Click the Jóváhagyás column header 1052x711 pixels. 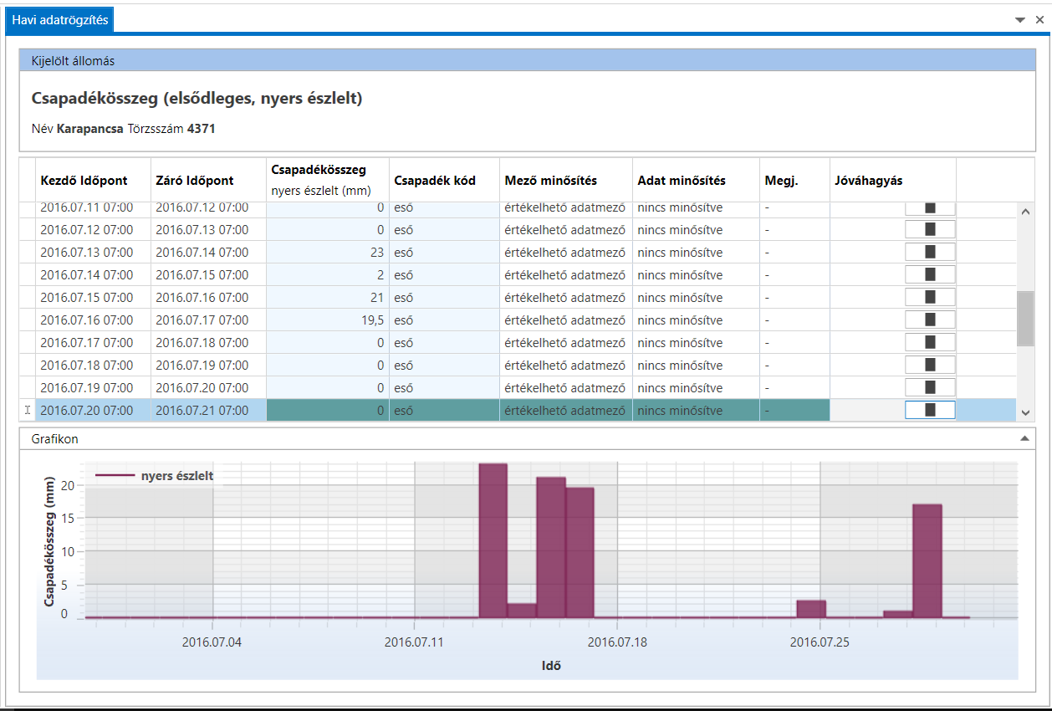point(893,180)
